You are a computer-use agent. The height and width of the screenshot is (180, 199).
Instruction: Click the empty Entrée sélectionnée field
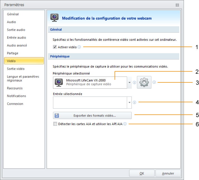pos(90,102)
